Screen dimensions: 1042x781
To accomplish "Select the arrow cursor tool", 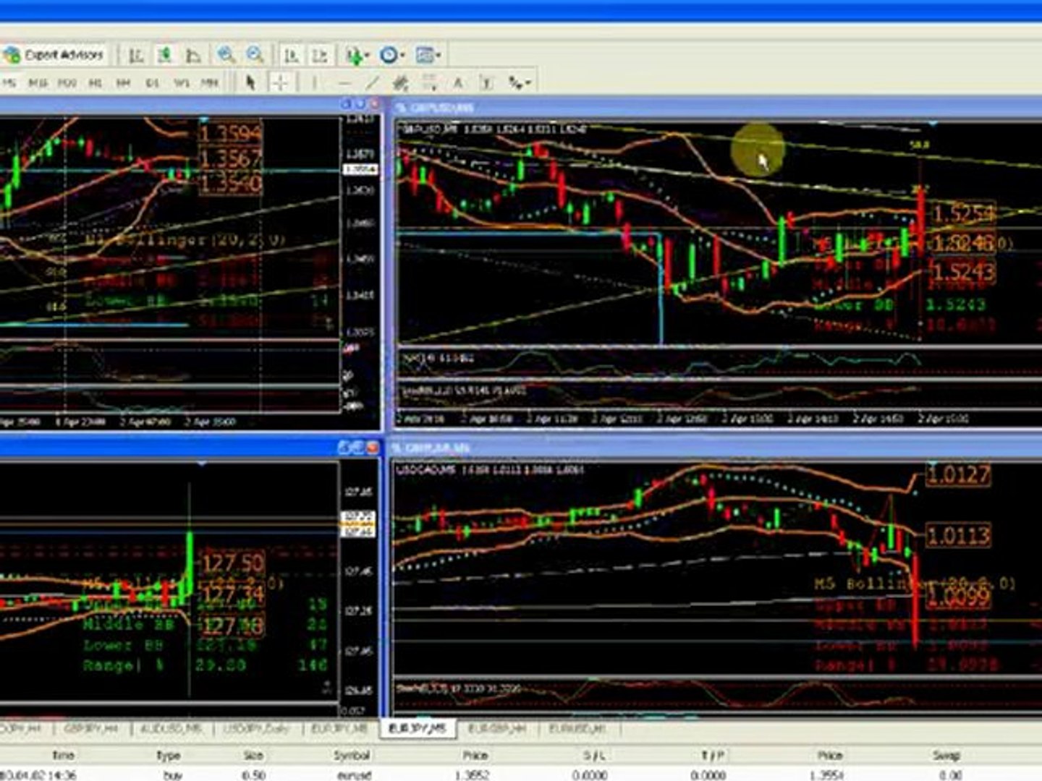I will click(250, 82).
